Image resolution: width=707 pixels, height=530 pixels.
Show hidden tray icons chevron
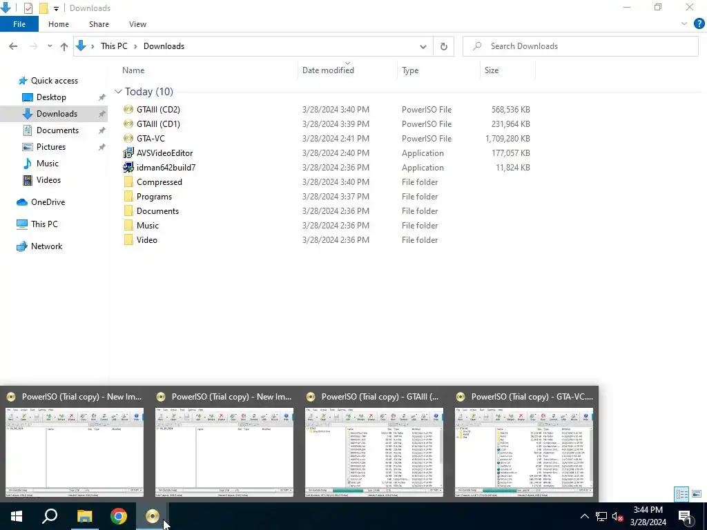pos(584,516)
